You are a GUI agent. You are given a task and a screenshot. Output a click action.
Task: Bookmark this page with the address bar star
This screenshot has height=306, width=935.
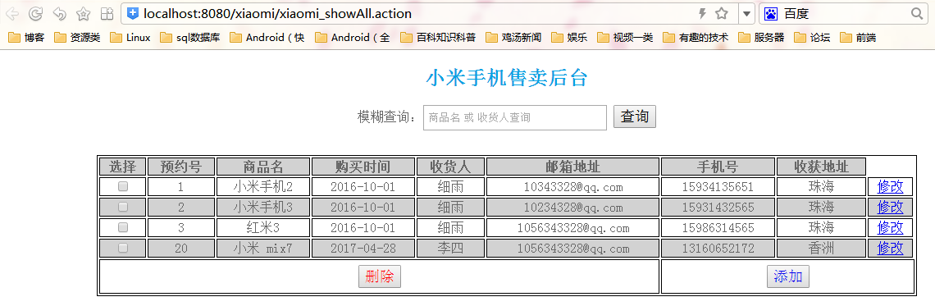(722, 13)
